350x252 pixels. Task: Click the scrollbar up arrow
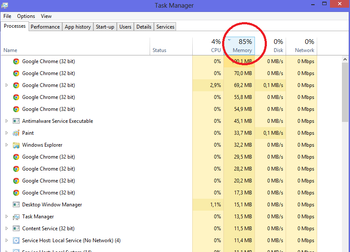[x=345, y=59]
